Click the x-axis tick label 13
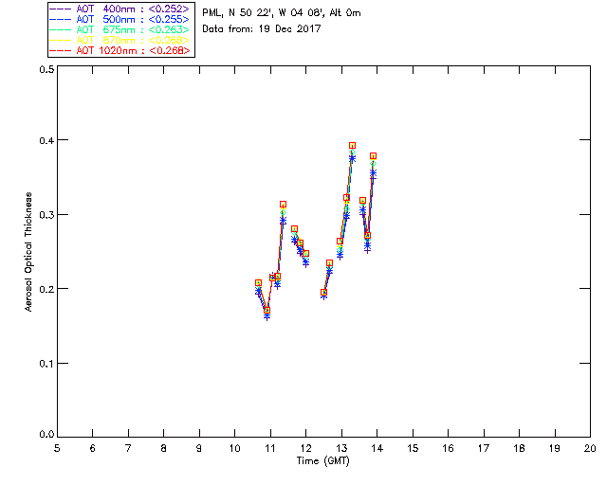This screenshot has height=485, width=607. click(341, 448)
